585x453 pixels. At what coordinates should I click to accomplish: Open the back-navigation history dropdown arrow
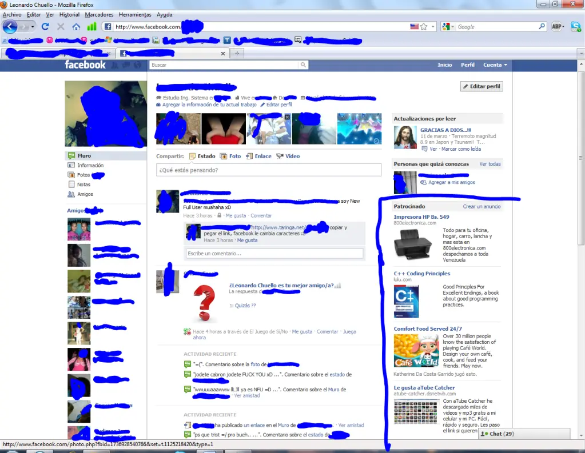(x=31, y=26)
